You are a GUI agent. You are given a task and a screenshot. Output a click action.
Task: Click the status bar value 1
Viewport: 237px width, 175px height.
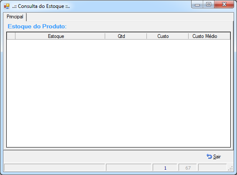coord(165,168)
